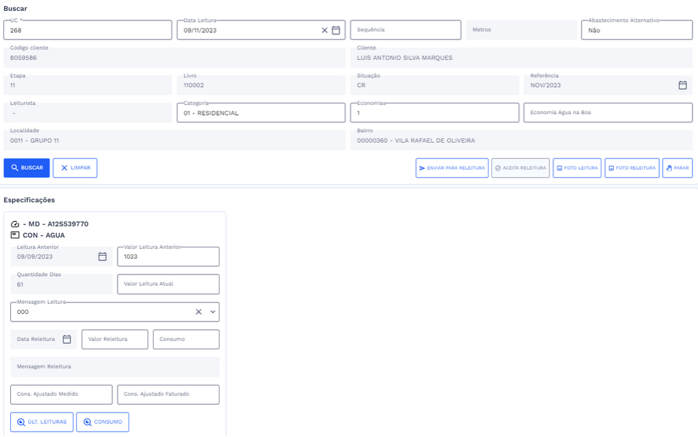Screen dimensions: 698x437
Task: Hit the Parar button
Action: coord(677,168)
